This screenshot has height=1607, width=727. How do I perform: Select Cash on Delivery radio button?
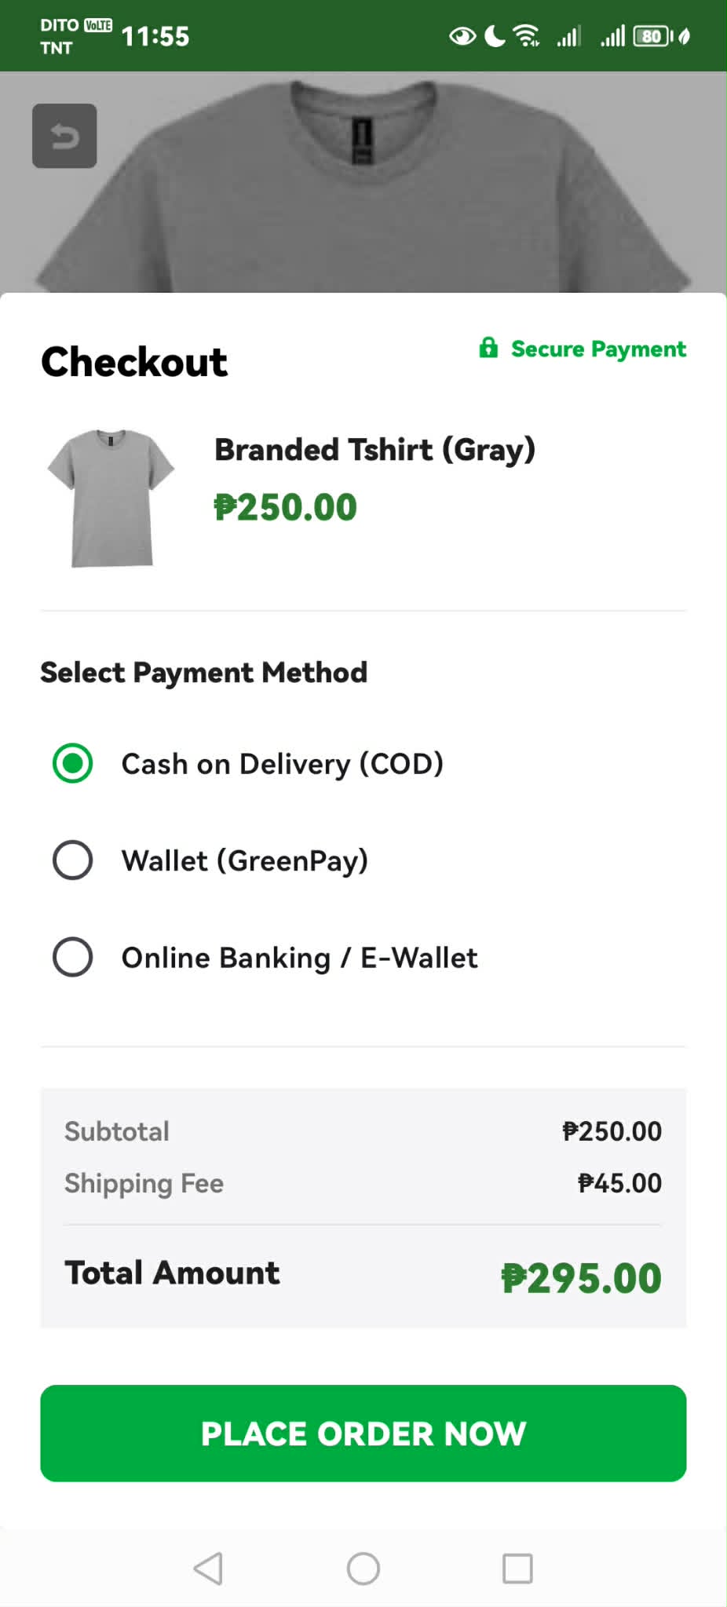(x=72, y=763)
